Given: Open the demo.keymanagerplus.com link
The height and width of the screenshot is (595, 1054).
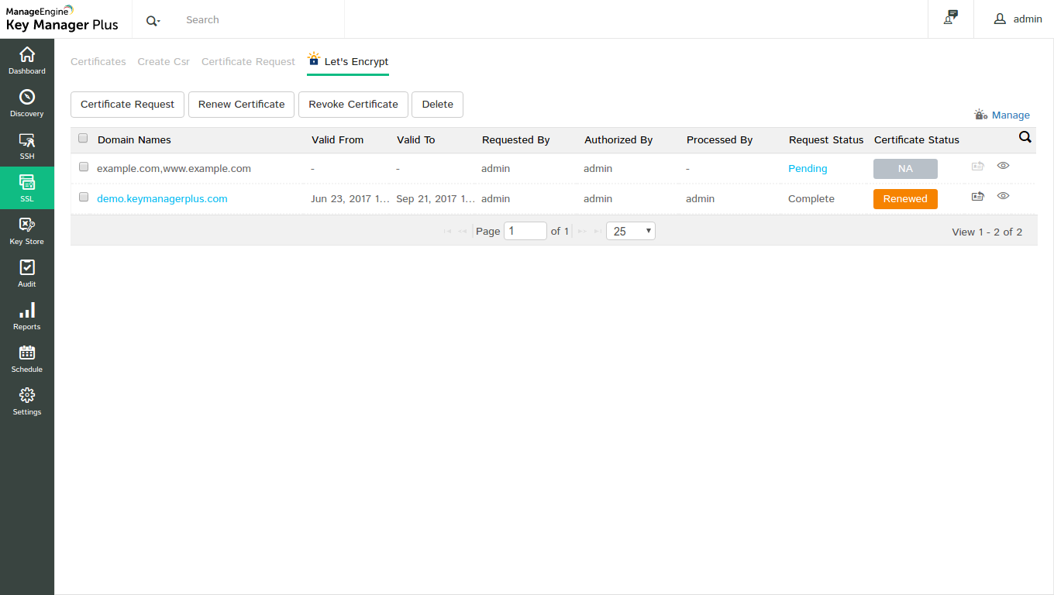Looking at the screenshot, I should coord(162,199).
